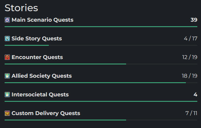
Task: Select the Encounter Quests label
Action: (37, 57)
